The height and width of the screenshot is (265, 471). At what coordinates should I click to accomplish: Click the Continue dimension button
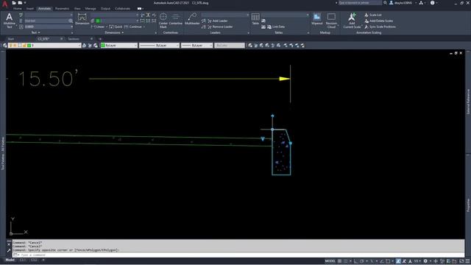(x=133, y=26)
